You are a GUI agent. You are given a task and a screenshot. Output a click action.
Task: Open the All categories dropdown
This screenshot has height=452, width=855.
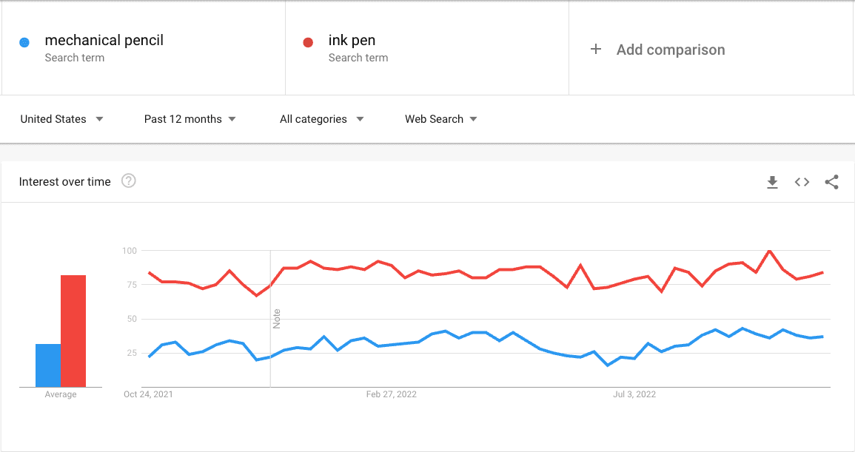tap(321, 119)
